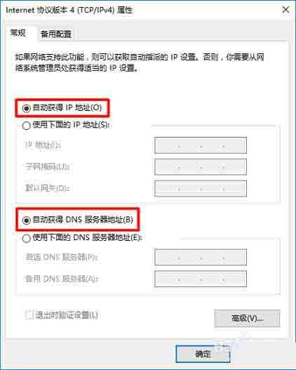Viewport: 296px width, 370px height.
Task: Select 自动获得 DNS 服务器地址 radio button
Action: [27, 220]
